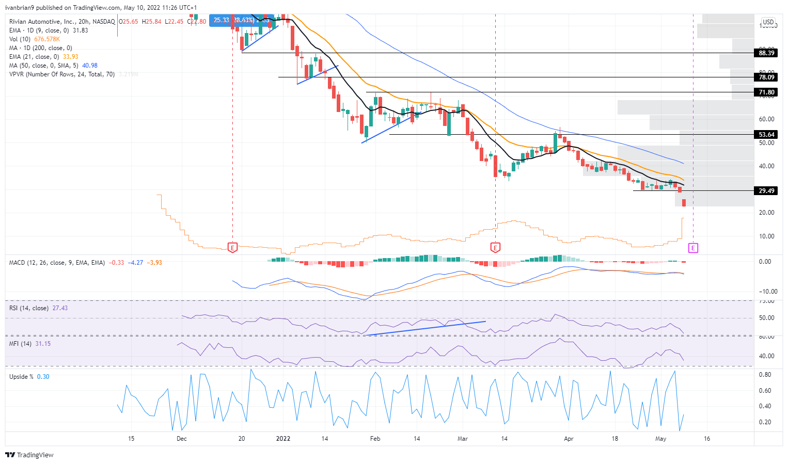Select the red March earnings 'E' marker

(496, 247)
